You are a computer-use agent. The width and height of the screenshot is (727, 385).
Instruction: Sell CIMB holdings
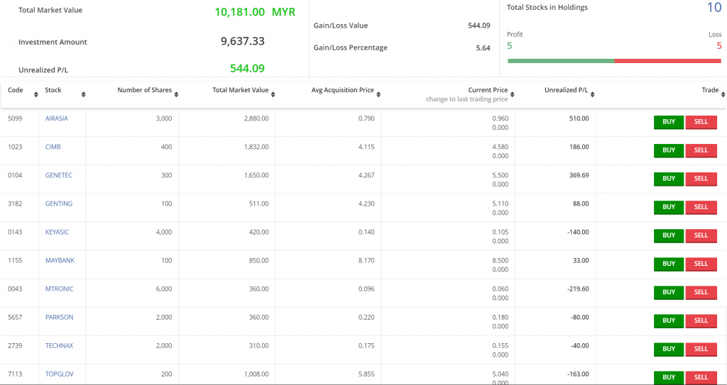coord(701,150)
